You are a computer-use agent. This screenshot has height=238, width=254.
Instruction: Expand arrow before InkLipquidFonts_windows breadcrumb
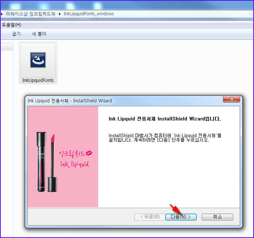[x=60, y=14]
